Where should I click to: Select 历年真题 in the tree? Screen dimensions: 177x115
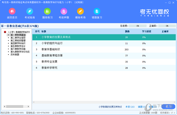[15, 55]
